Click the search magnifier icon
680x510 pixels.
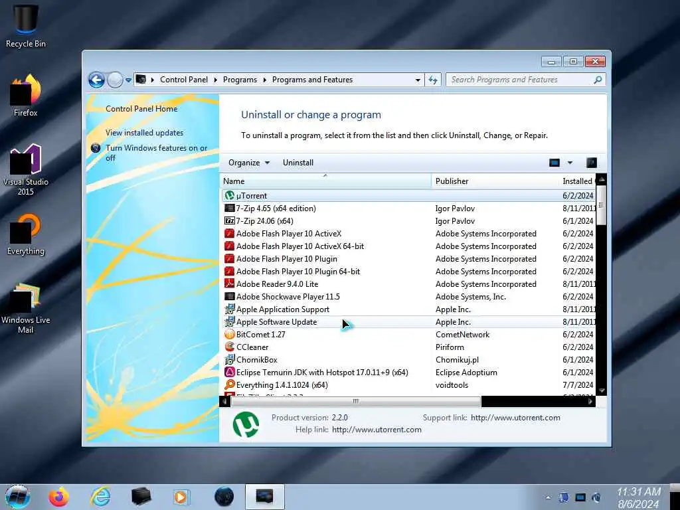[598, 80]
